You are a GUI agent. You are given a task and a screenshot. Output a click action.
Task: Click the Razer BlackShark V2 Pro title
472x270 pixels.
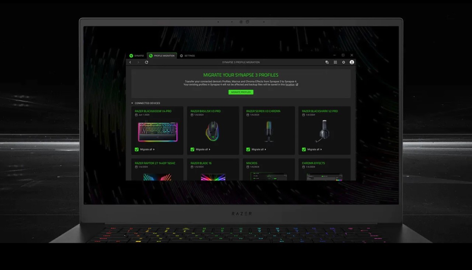coord(320,111)
